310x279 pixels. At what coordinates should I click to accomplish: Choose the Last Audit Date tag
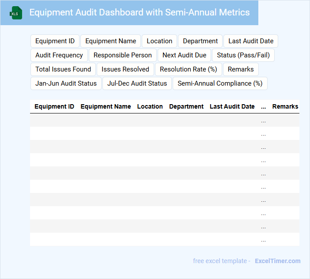tap(250, 41)
